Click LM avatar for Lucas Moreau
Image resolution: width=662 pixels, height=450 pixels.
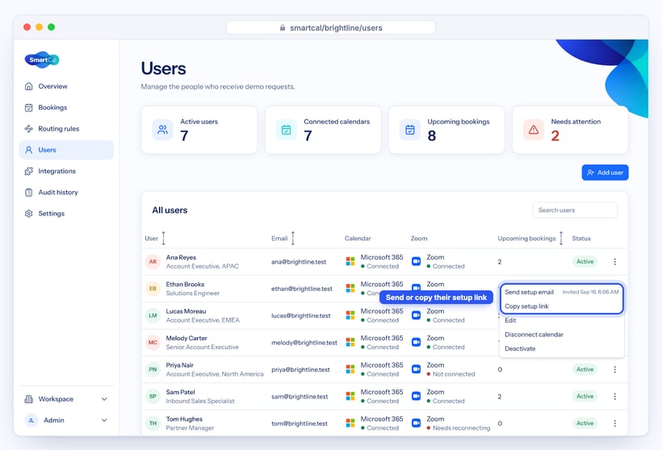153,315
